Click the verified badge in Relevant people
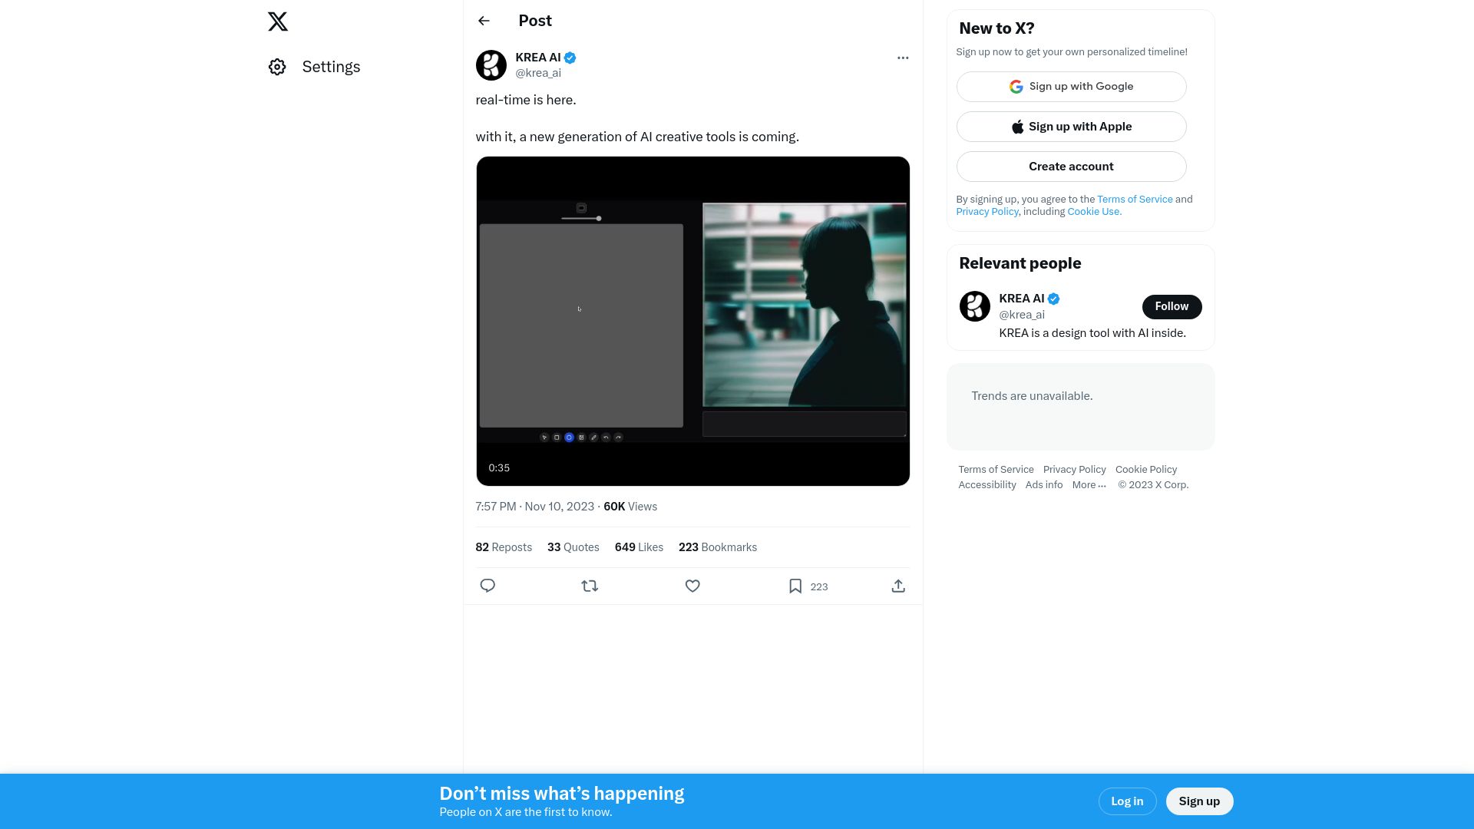Viewport: 1474px width, 829px height. (1054, 299)
